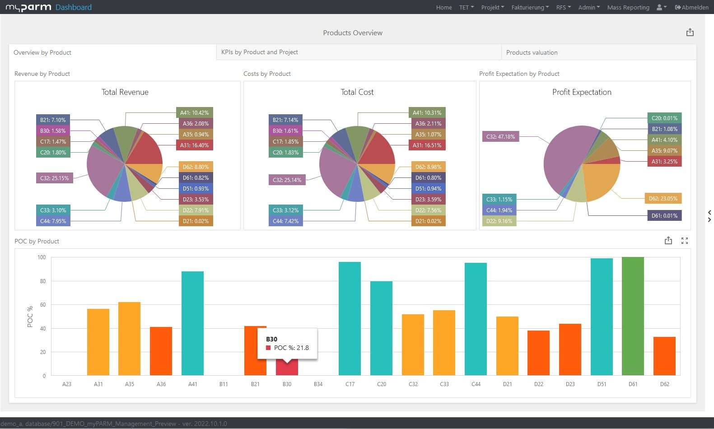This screenshot has height=429, width=714.
Task: Open the user profile icon menu
Action: point(661,7)
